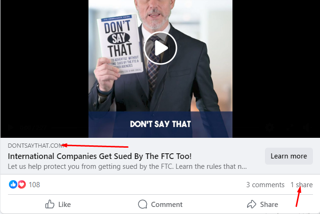The width and height of the screenshot is (320, 214).
Task: Click the blue thumbs-up reaction icon
Action: point(13,184)
